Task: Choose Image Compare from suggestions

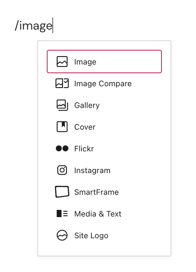Action: pos(103,84)
